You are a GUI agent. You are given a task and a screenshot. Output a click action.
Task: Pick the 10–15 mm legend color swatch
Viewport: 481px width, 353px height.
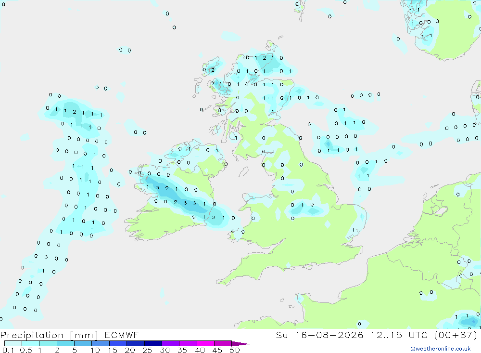tap(101, 343)
